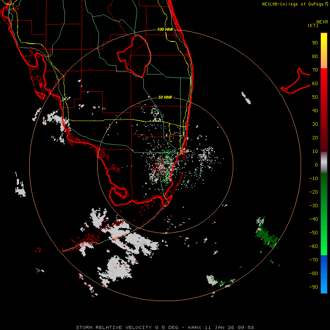Viewport: 330px width, 330px height.
Task: Click the -80 value on velocity scale
Action: 313,274
